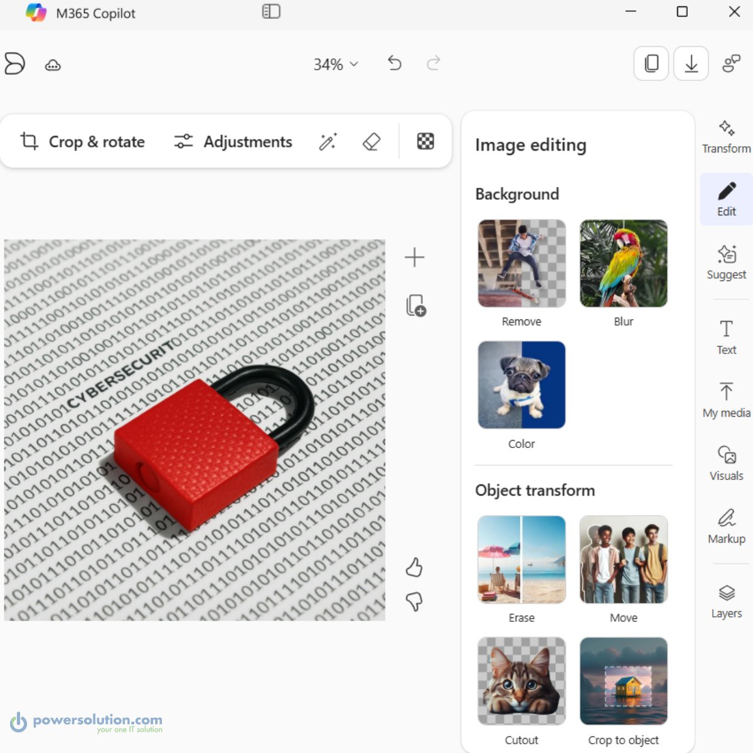Click the "Color" label text
This screenshot has height=753, width=753.
(521, 444)
